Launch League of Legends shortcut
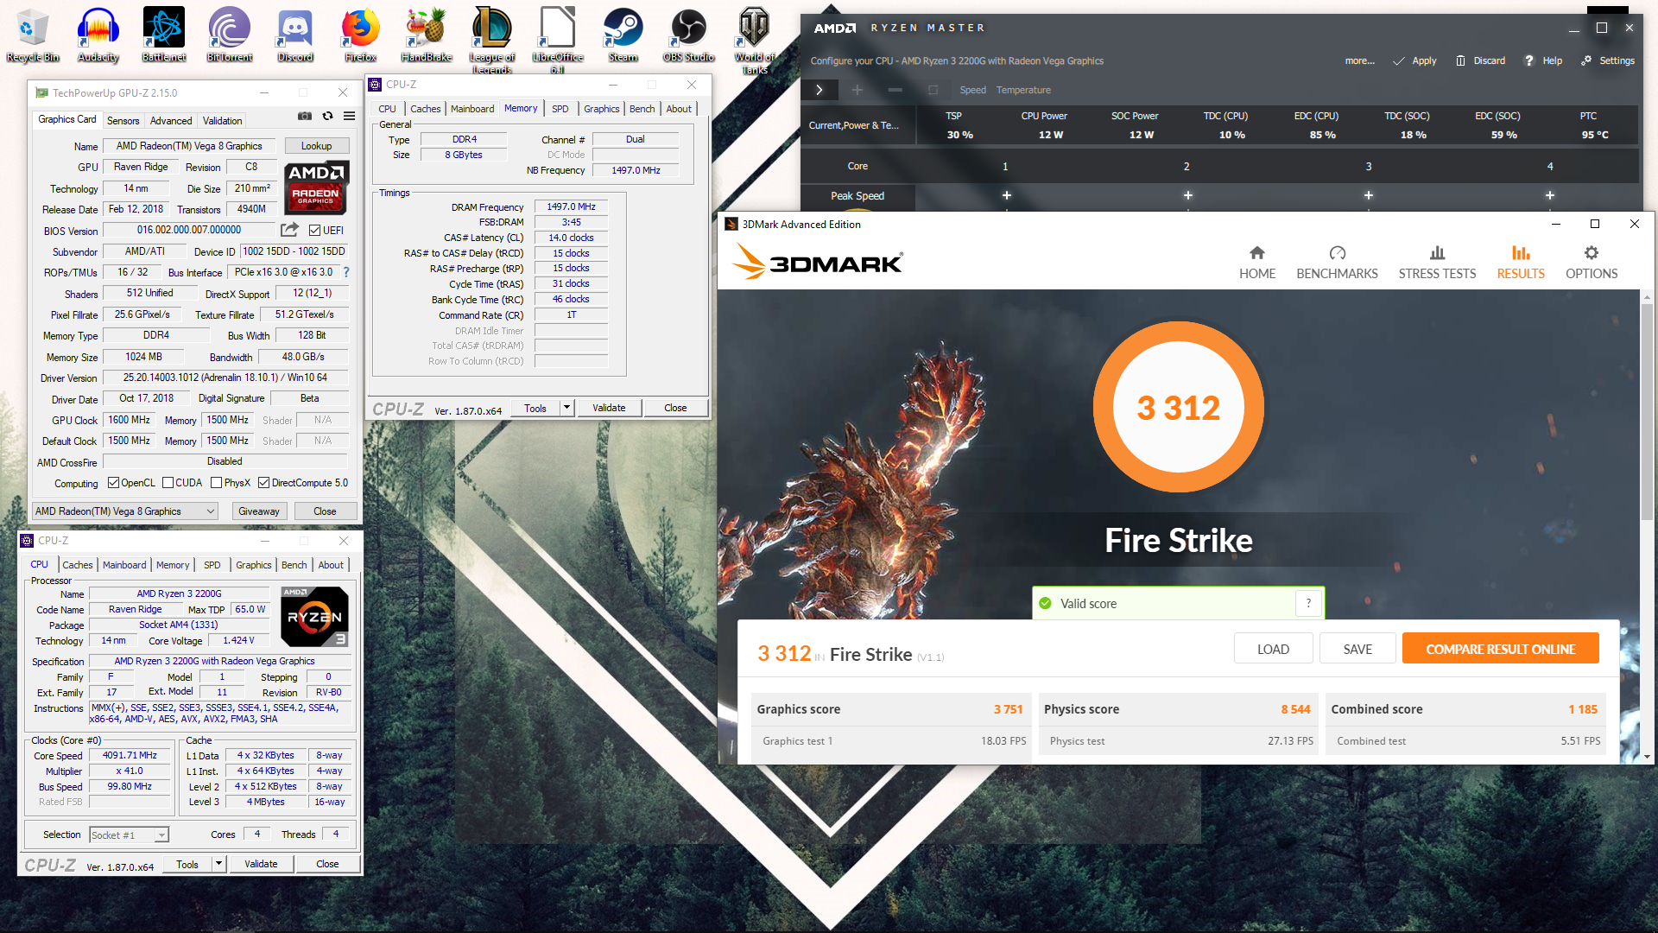Viewport: 1658px width, 933px height. 492,39
